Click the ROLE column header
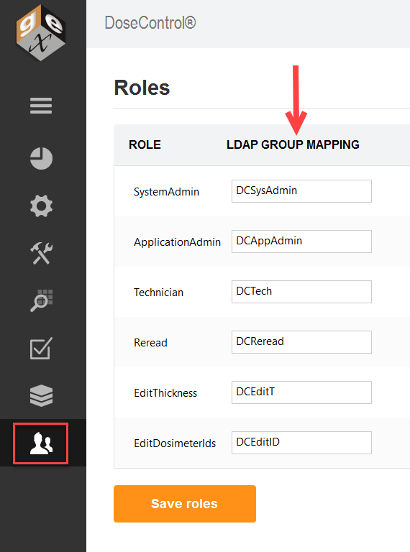This screenshot has width=410, height=552. 145,144
